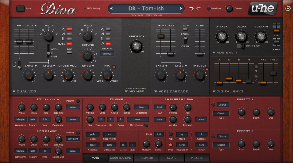Click the CUTOFF slider handle
The image size is (293, 163).
point(161,36)
